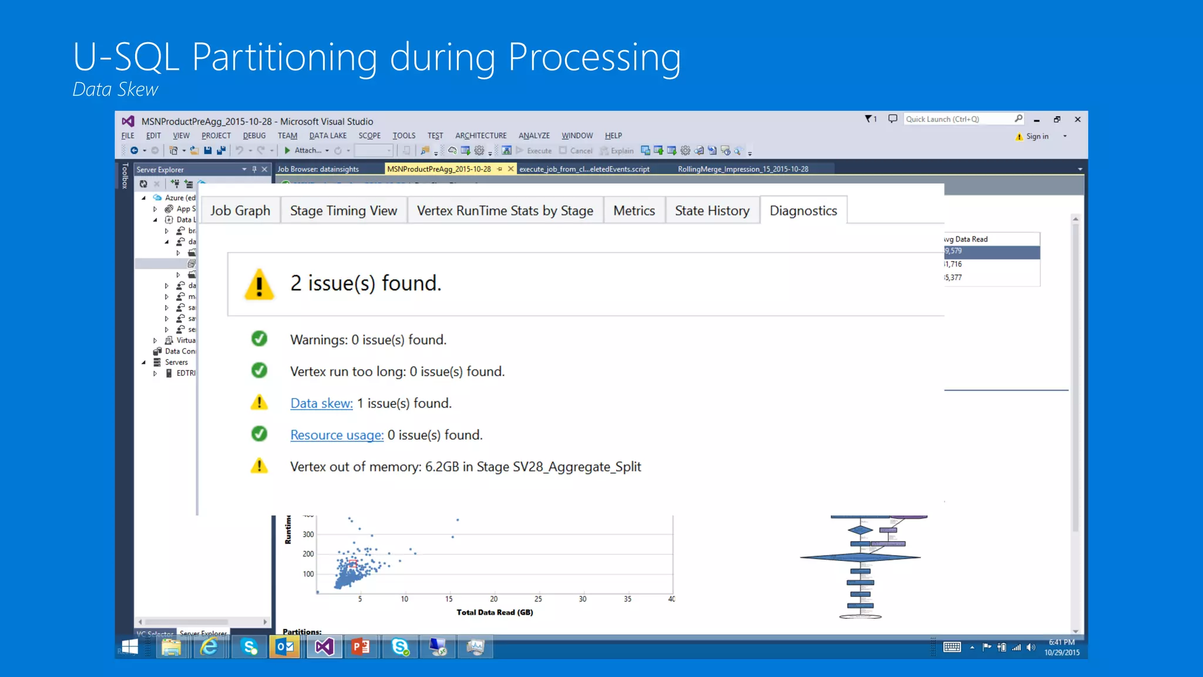The image size is (1203, 677).
Task: Start debugging with green Attach arrow
Action: 287,150
